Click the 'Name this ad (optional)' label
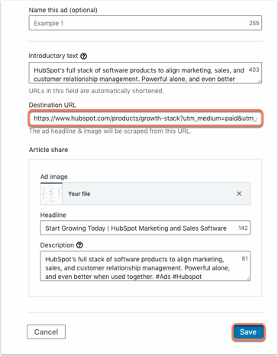 coord(63,10)
